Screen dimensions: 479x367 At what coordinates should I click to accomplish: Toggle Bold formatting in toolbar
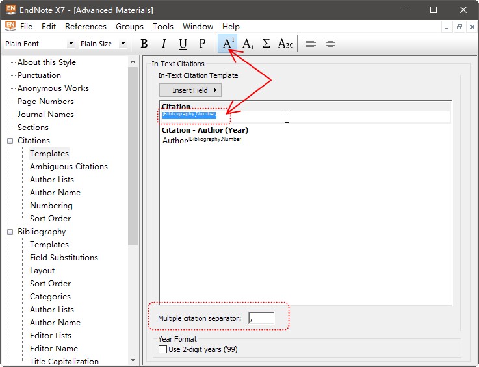[144, 44]
